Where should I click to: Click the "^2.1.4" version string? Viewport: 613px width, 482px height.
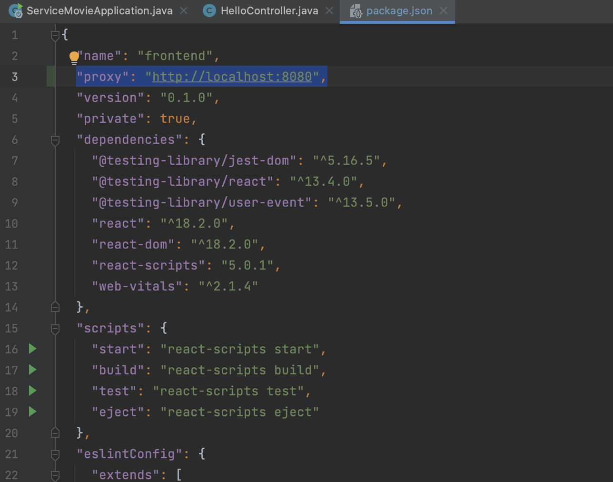click(228, 286)
